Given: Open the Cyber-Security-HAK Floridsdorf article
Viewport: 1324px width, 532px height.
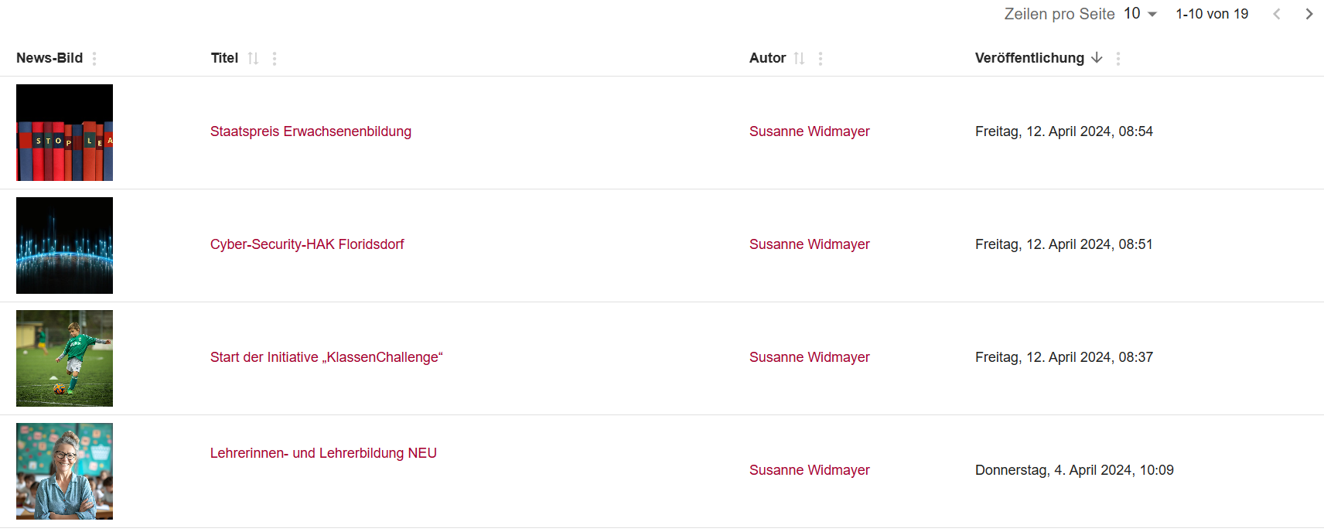Looking at the screenshot, I should (x=307, y=244).
